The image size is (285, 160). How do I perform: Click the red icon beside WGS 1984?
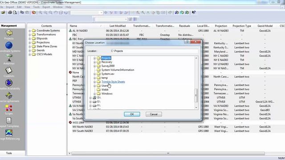click(70, 123)
